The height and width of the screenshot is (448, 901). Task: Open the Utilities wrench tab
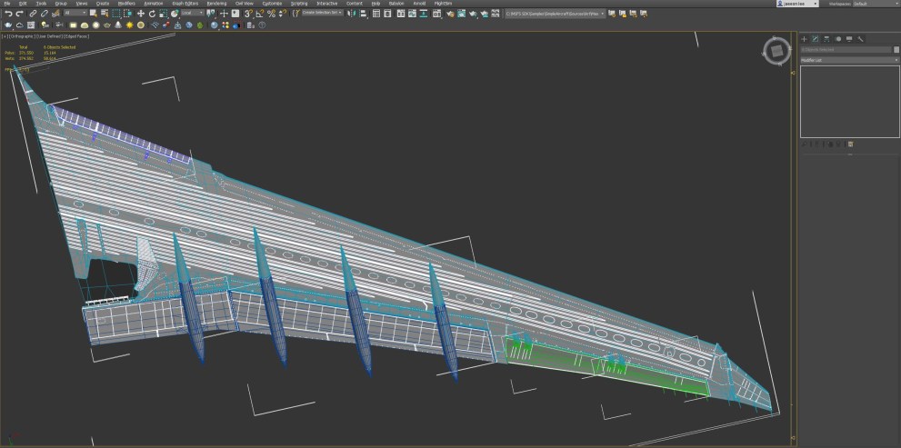(860, 39)
